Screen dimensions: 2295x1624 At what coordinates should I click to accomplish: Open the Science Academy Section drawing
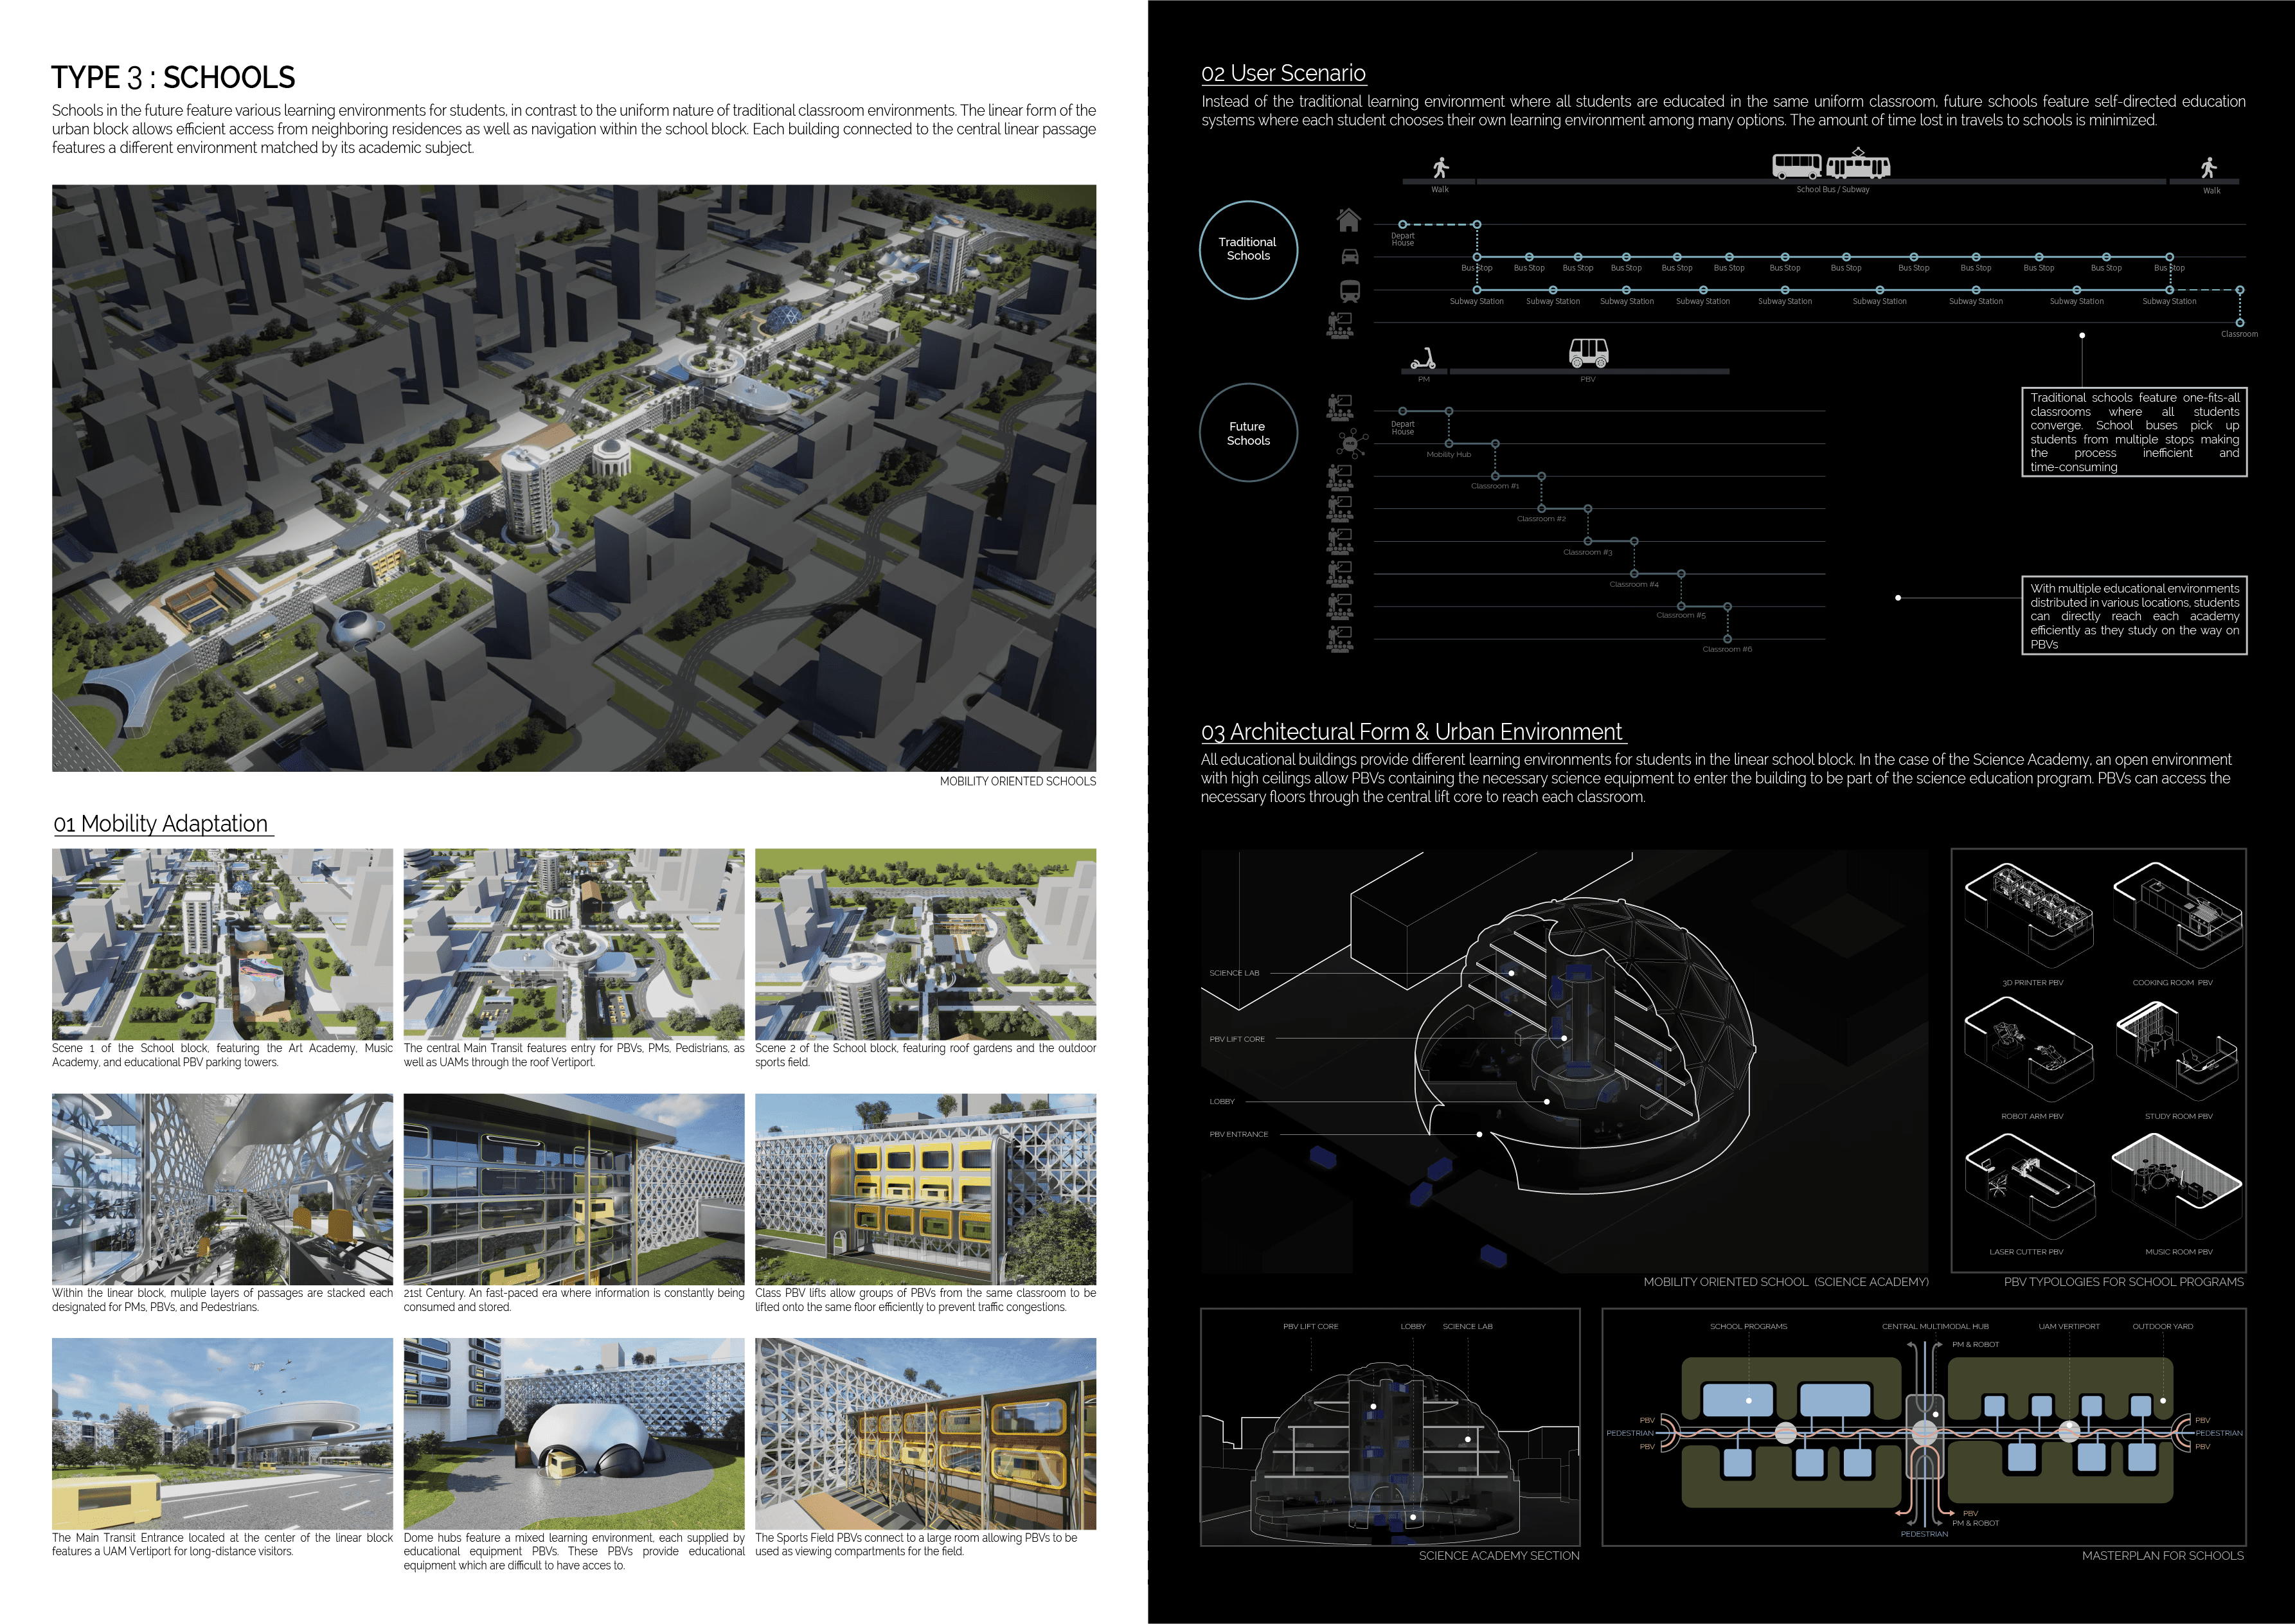coord(1390,1427)
